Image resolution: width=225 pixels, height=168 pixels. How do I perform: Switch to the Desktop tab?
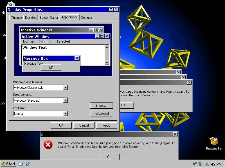click(31, 18)
